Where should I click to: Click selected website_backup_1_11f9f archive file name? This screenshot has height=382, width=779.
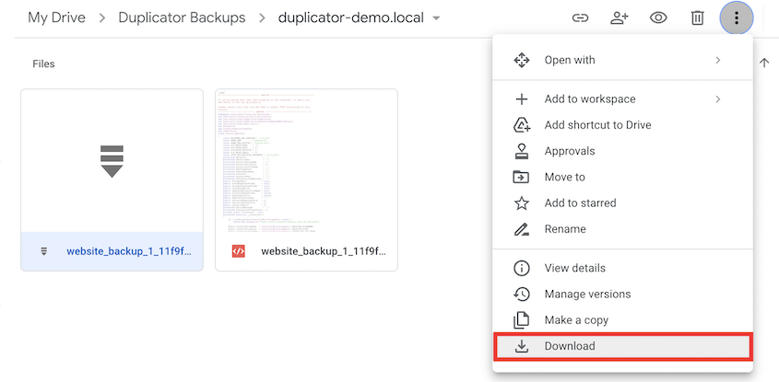129,251
